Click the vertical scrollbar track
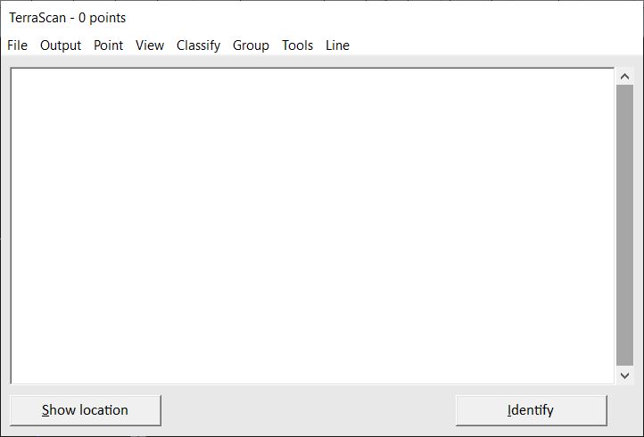 coord(624,225)
